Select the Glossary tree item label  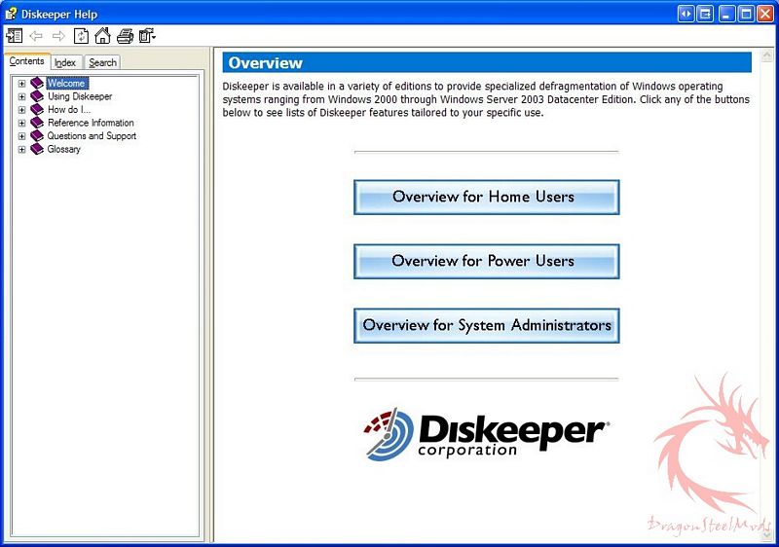tap(64, 149)
